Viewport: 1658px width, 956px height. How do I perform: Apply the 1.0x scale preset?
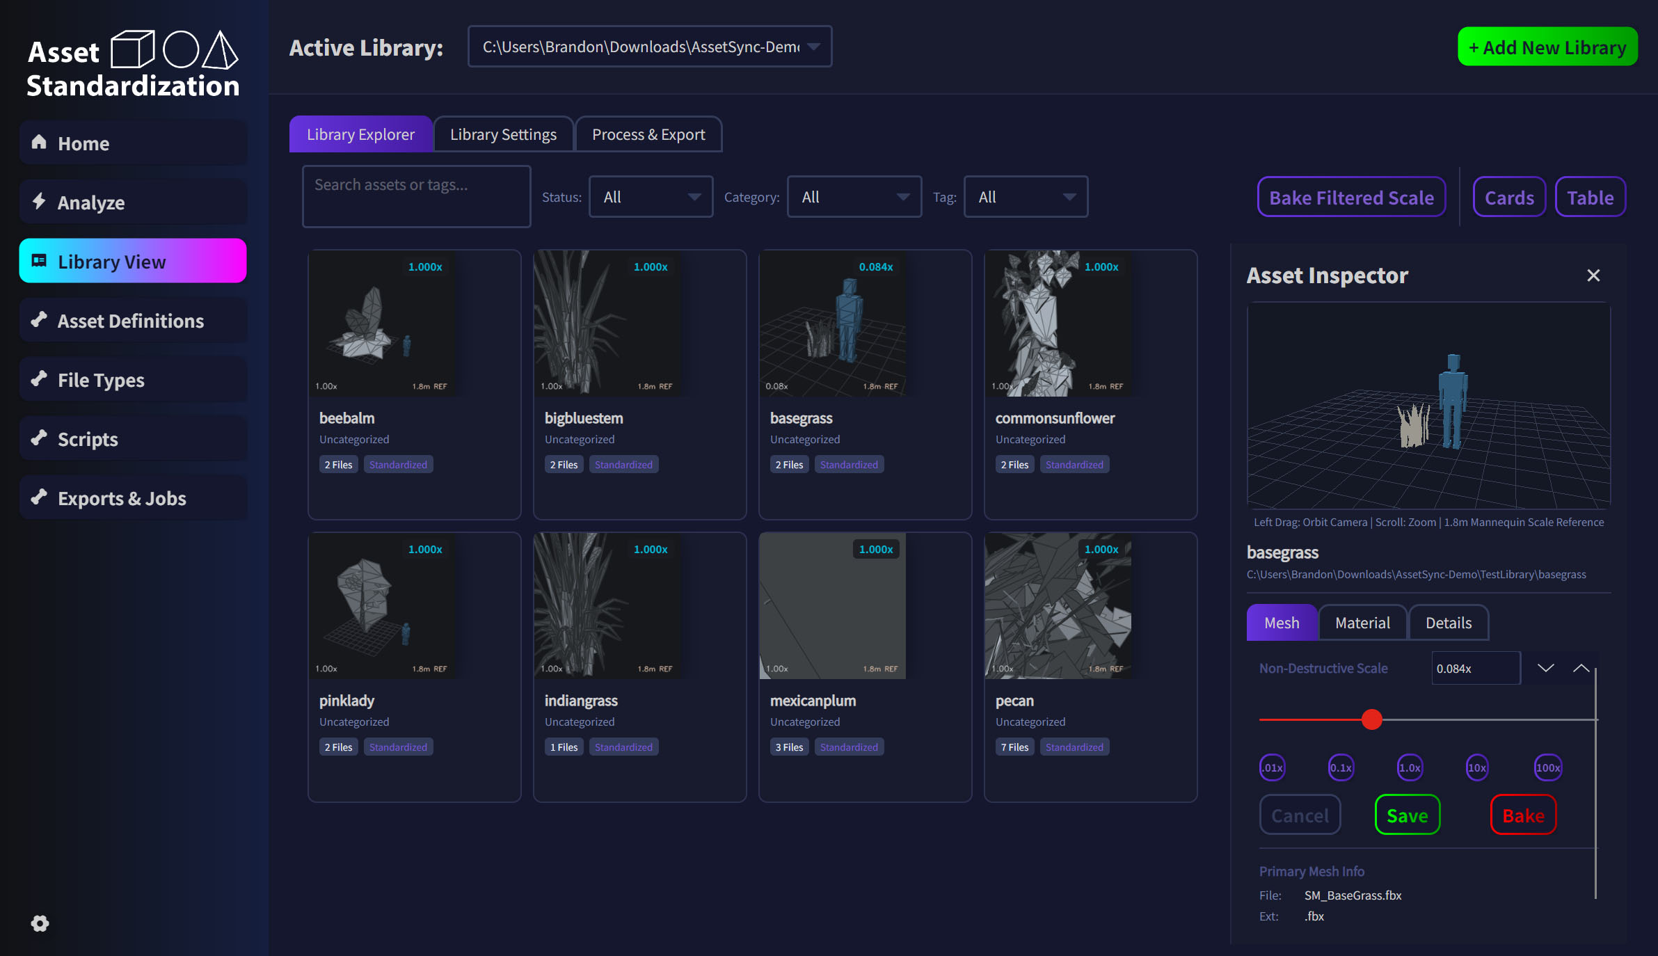(1410, 767)
